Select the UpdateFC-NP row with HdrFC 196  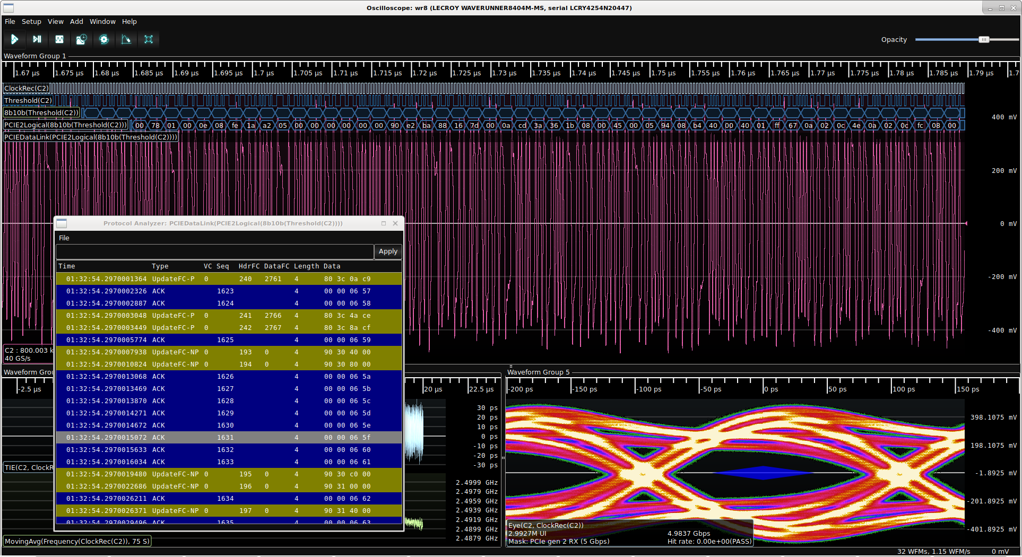click(229, 486)
